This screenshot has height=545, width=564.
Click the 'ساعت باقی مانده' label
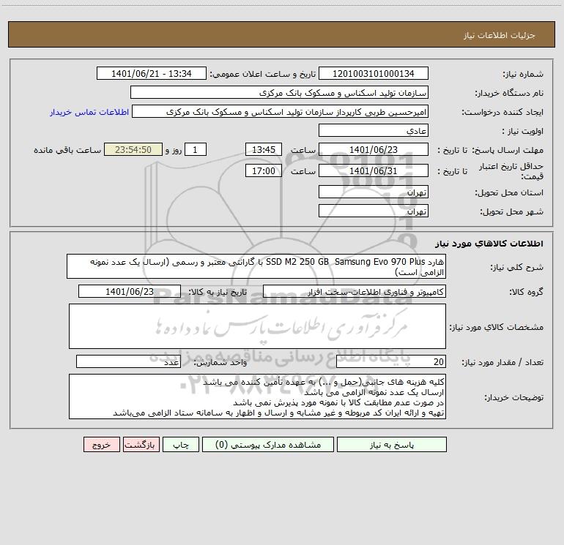coord(67,150)
